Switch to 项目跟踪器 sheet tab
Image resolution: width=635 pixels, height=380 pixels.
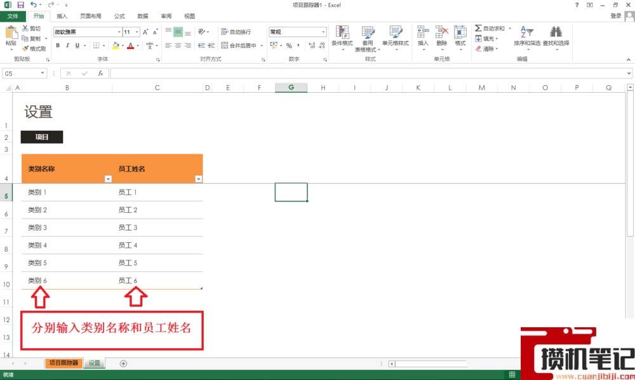(x=63, y=363)
